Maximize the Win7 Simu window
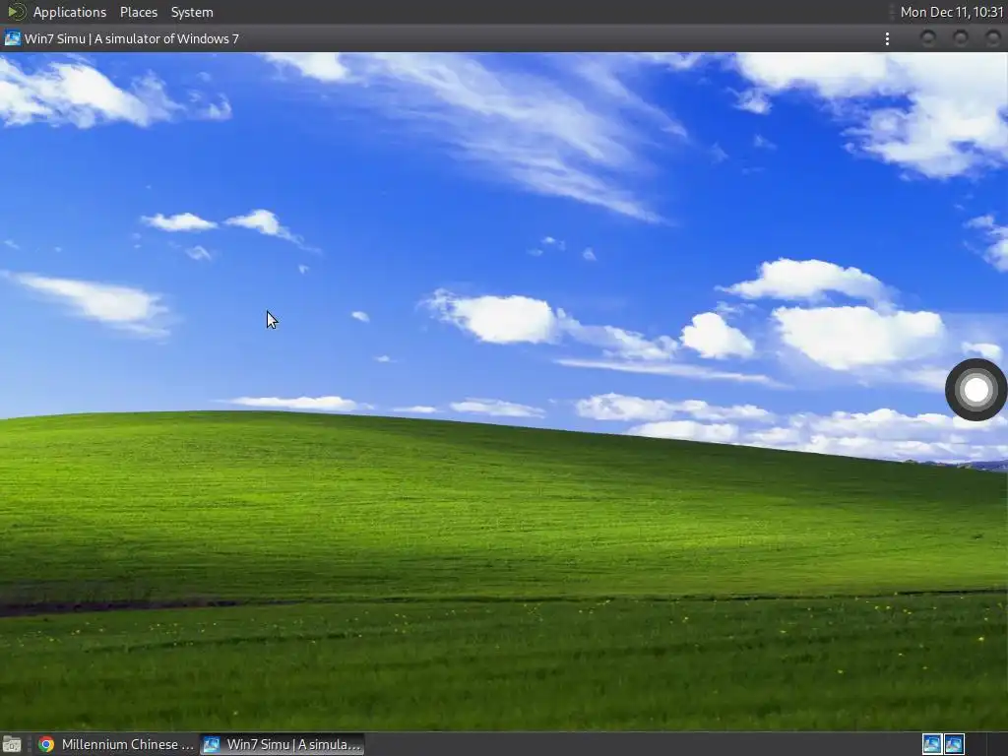The image size is (1008, 756). (961, 38)
